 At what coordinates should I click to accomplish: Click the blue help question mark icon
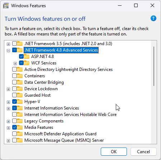pyautogui.click(x=153, y=18)
